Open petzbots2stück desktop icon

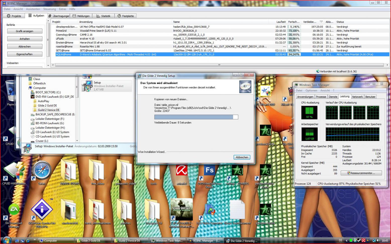click(x=265, y=135)
